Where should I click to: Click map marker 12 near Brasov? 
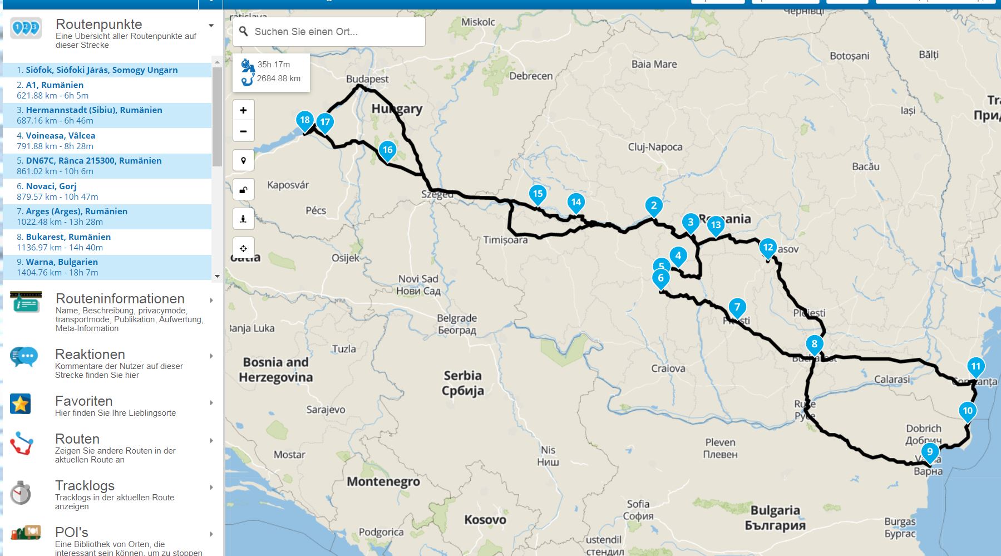pos(768,248)
